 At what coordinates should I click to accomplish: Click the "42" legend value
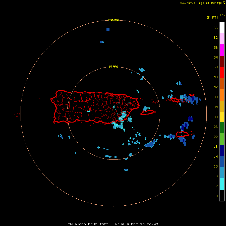[x=216, y=87]
